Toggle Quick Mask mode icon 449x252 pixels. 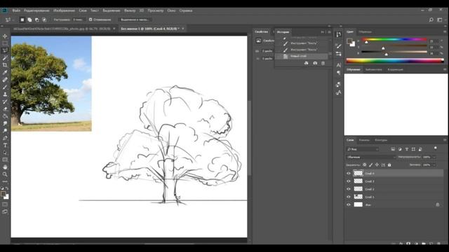[5, 204]
